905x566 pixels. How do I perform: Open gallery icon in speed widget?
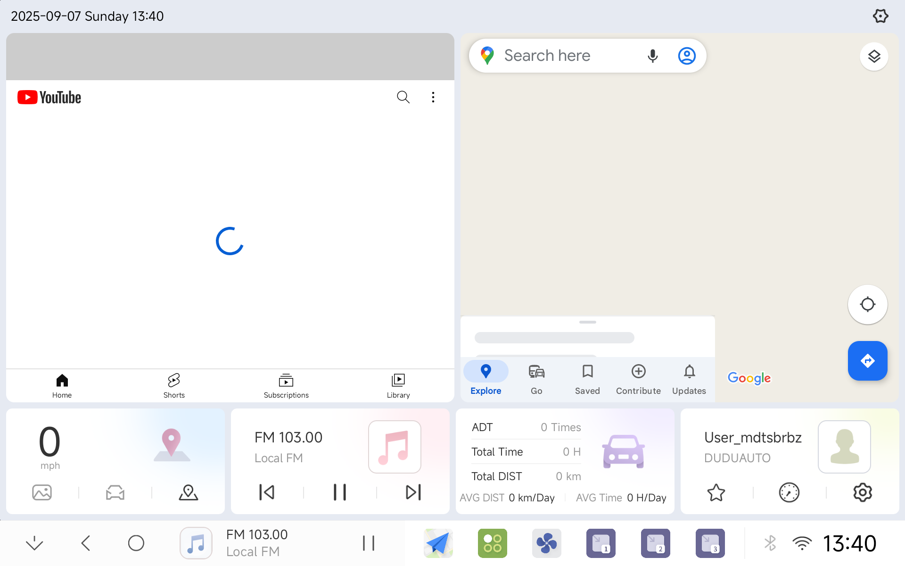coord(42,492)
